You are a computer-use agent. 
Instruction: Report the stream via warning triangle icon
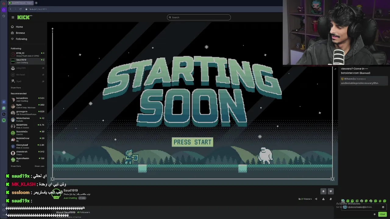pos(323,199)
